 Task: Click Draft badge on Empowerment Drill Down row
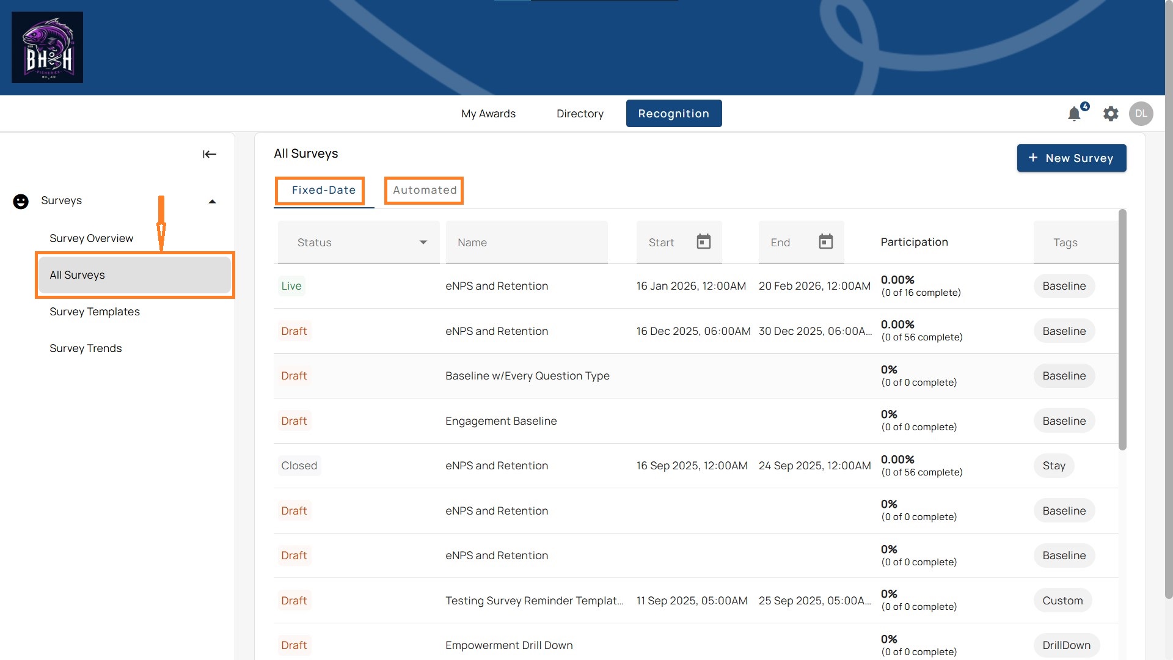coord(294,645)
